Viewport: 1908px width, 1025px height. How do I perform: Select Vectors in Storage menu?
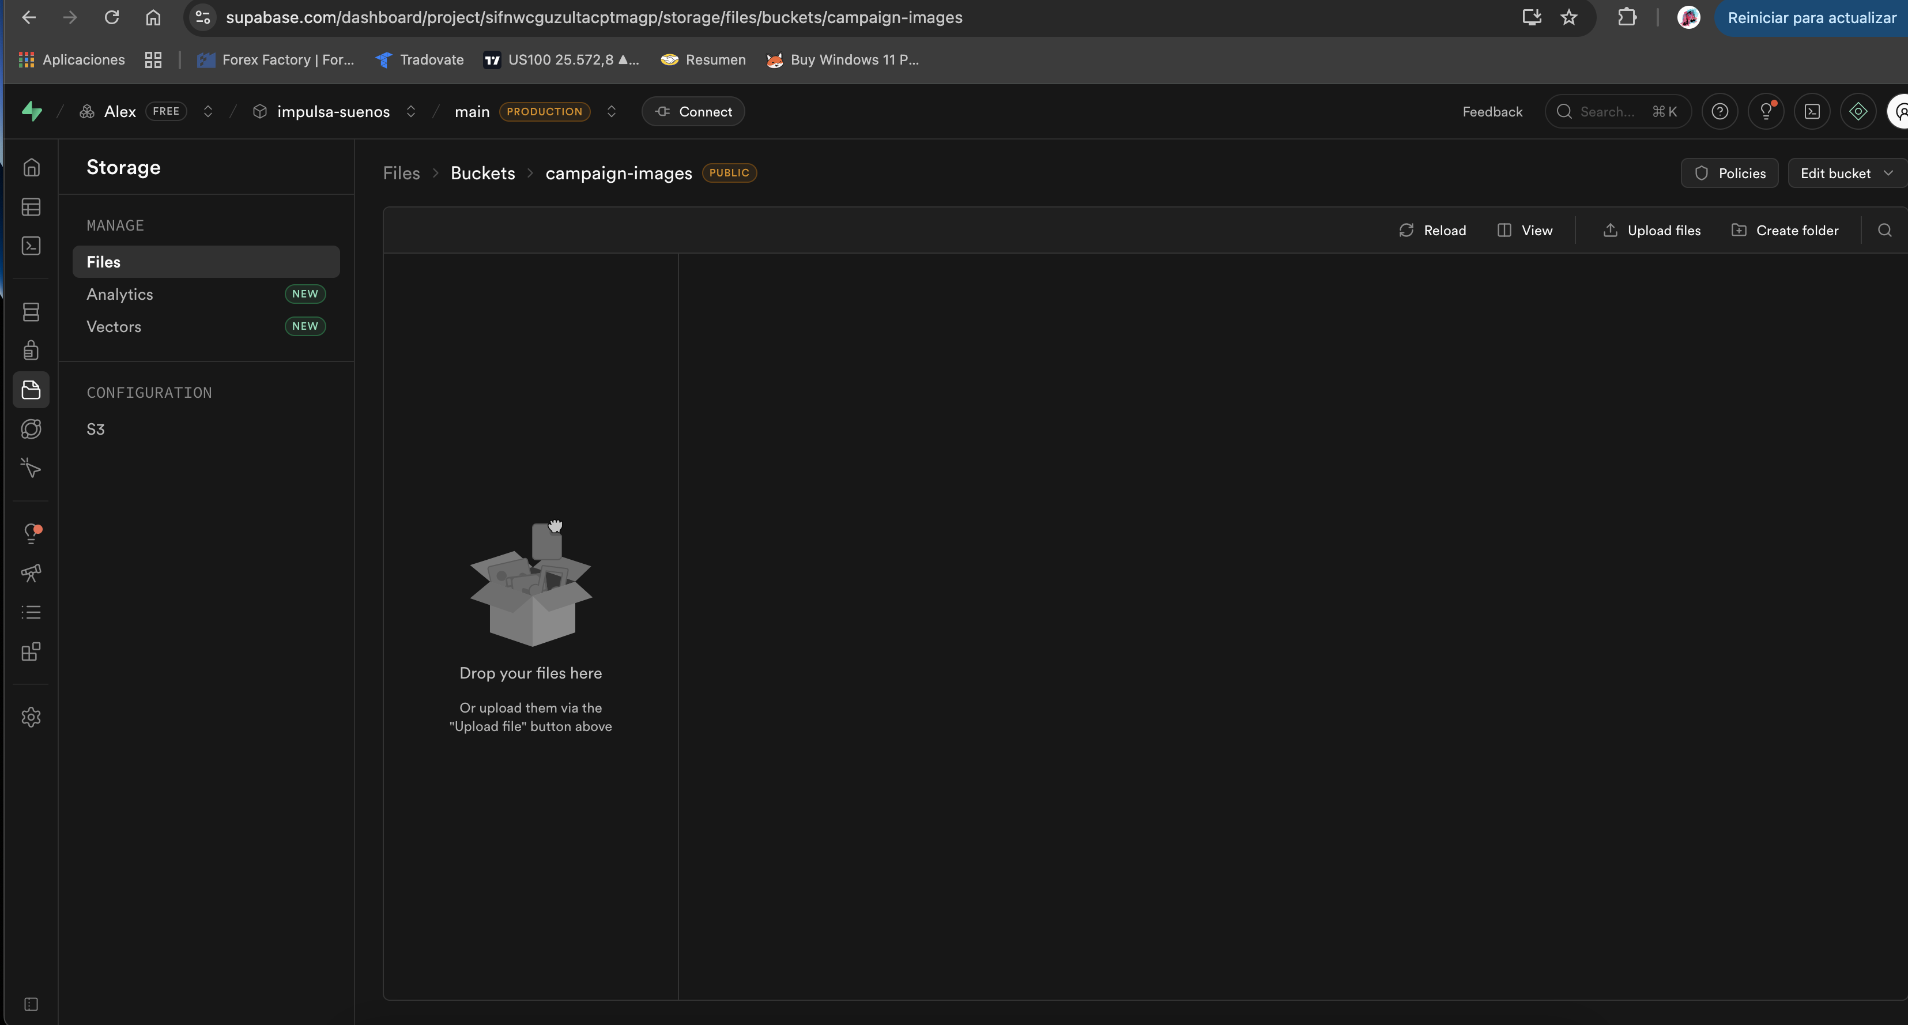(114, 327)
